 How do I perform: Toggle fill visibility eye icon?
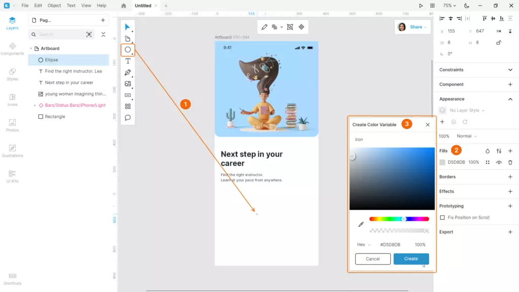pyautogui.click(x=499, y=162)
